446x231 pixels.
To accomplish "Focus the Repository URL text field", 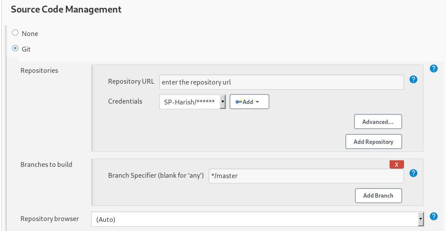I will [281, 82].
